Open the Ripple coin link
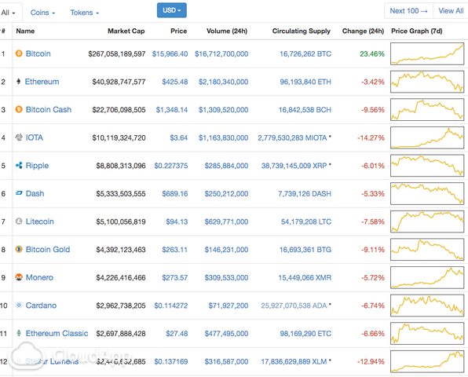 [x=37, y=166]
